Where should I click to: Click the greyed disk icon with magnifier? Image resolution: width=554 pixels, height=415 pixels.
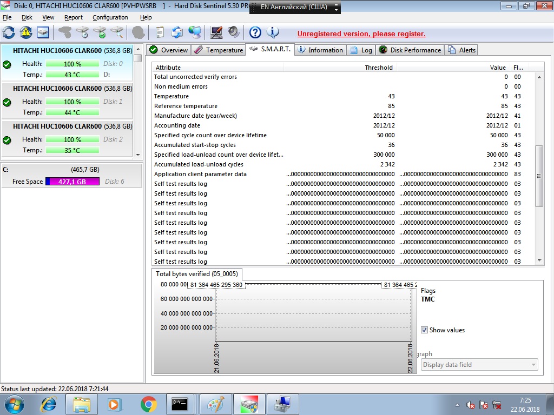tap(117, 32)
